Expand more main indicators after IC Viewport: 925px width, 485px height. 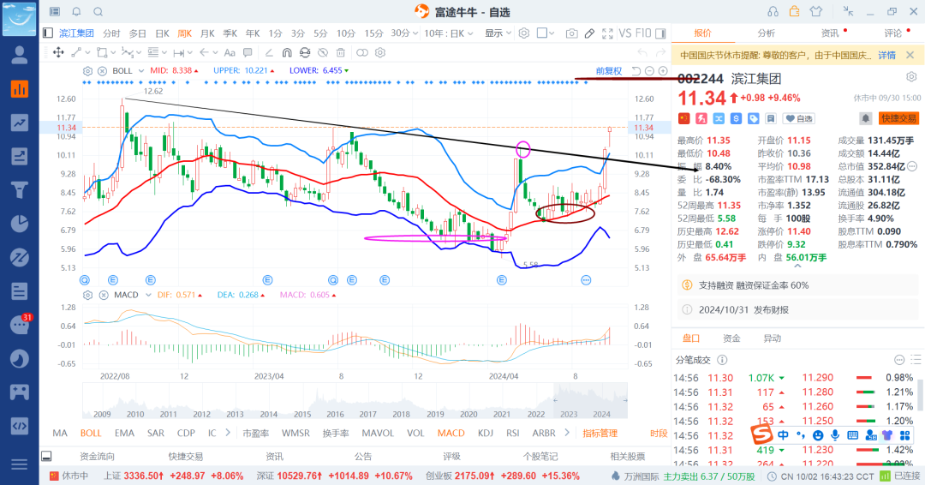pos(228,433)
